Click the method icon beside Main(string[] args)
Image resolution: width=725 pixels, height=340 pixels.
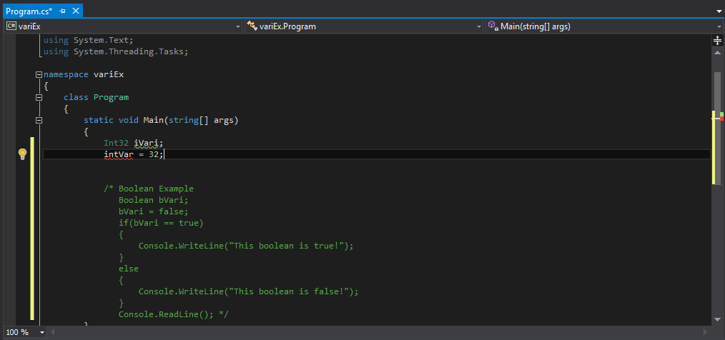[x=493, y=26]
